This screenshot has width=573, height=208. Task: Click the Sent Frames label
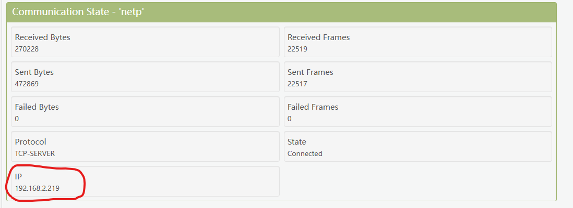(310, 72)
